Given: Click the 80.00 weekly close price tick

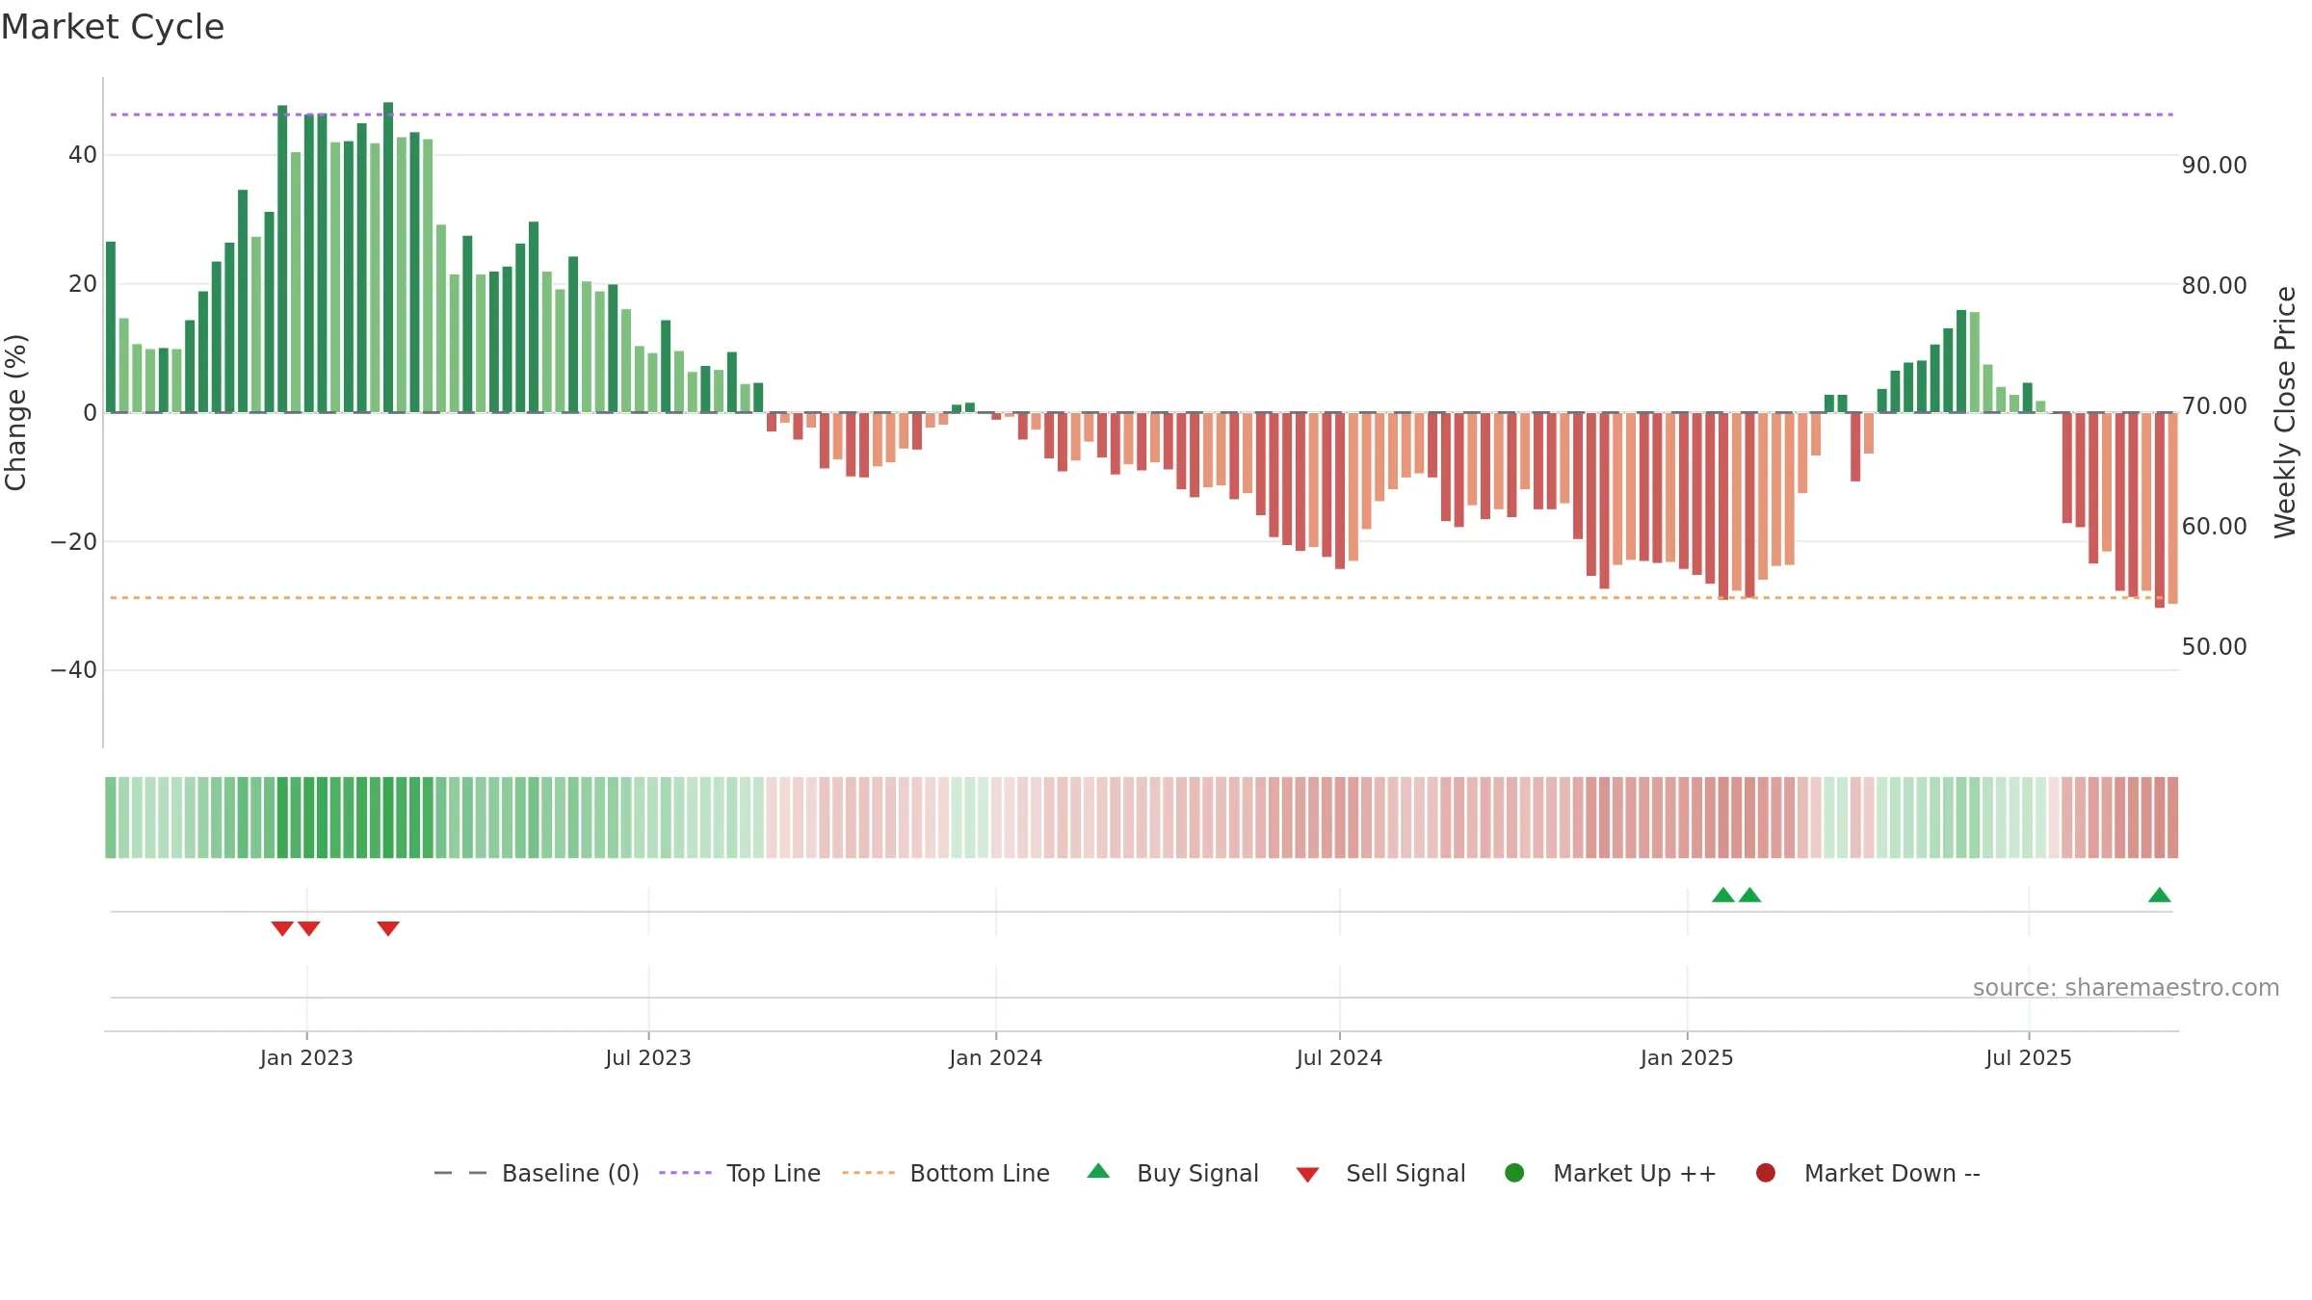Looking at the screenshot, I should (x=2214, y=286).
